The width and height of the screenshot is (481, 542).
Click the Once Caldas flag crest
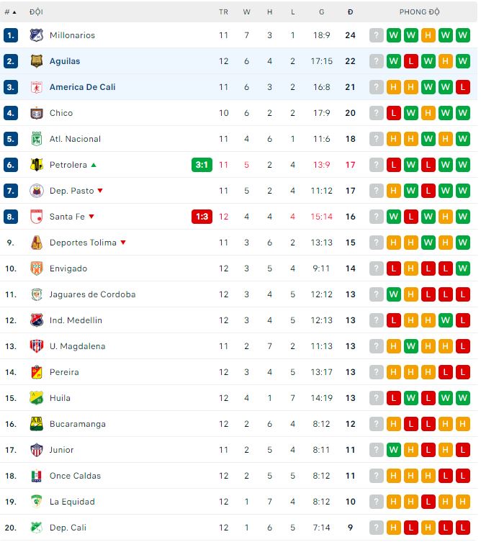tap(36, 476)
